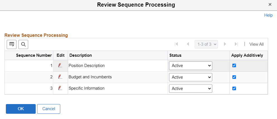This screenshot has width=277, height=119.
Task: Toggle Apply Additively for Specific Information
Action: (234, 88)
